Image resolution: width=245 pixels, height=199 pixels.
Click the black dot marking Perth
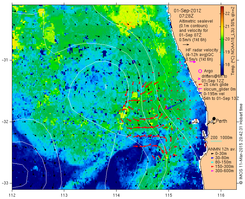214,119
